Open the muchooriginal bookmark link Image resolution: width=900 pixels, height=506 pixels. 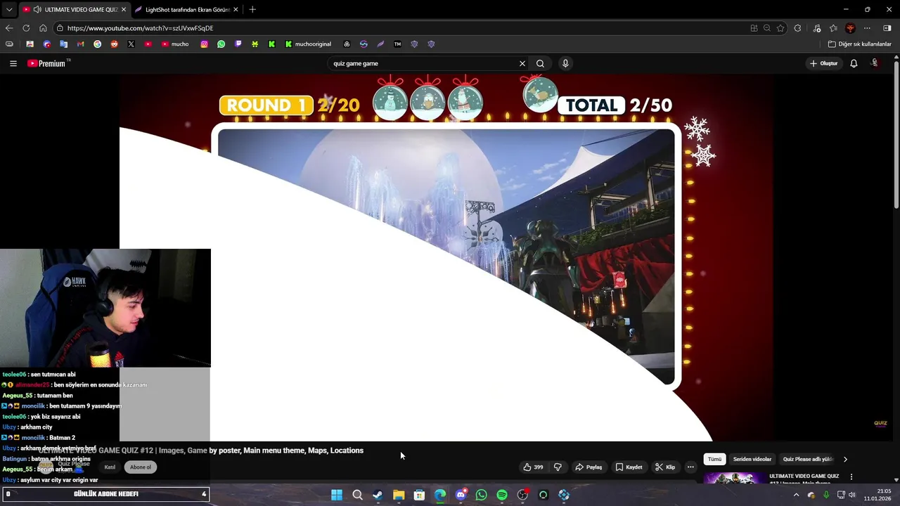[x=308, y=44]
